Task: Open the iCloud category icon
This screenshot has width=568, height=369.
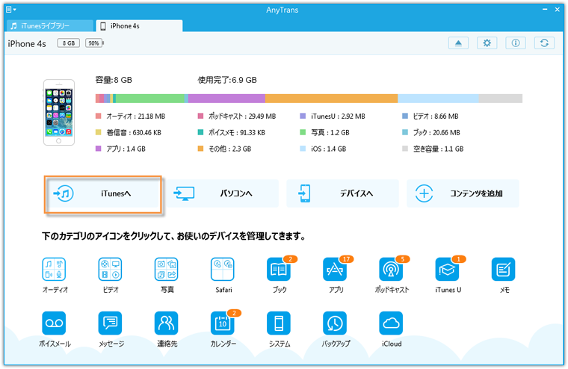Action: [391, 323]
